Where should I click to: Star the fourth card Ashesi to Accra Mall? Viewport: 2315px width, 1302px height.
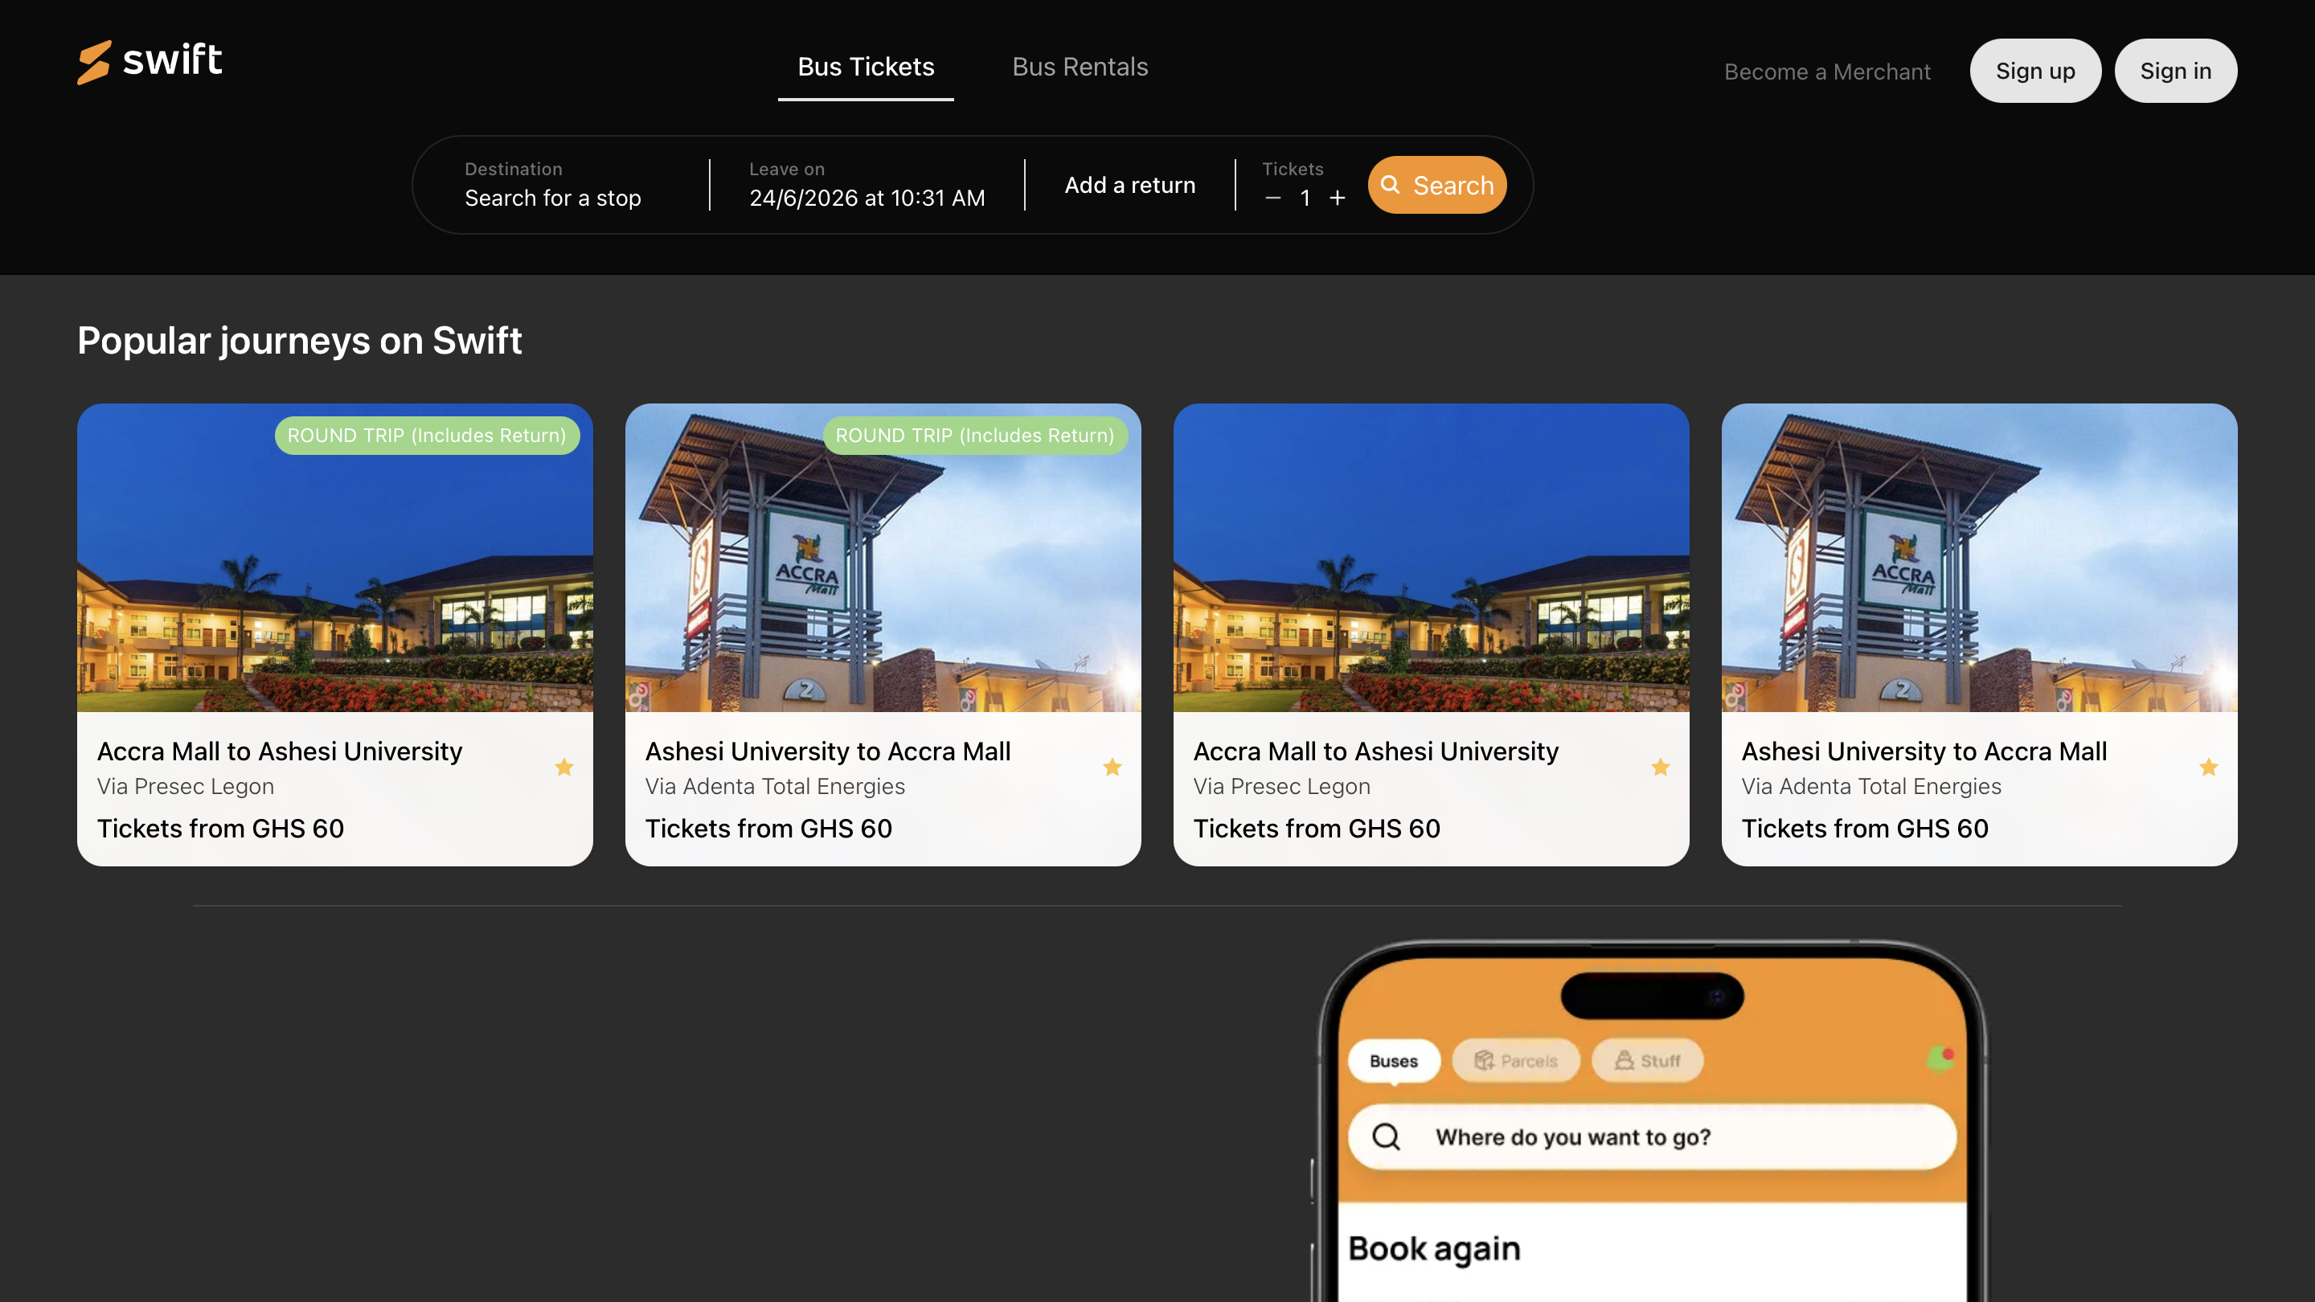point(2208,768)
